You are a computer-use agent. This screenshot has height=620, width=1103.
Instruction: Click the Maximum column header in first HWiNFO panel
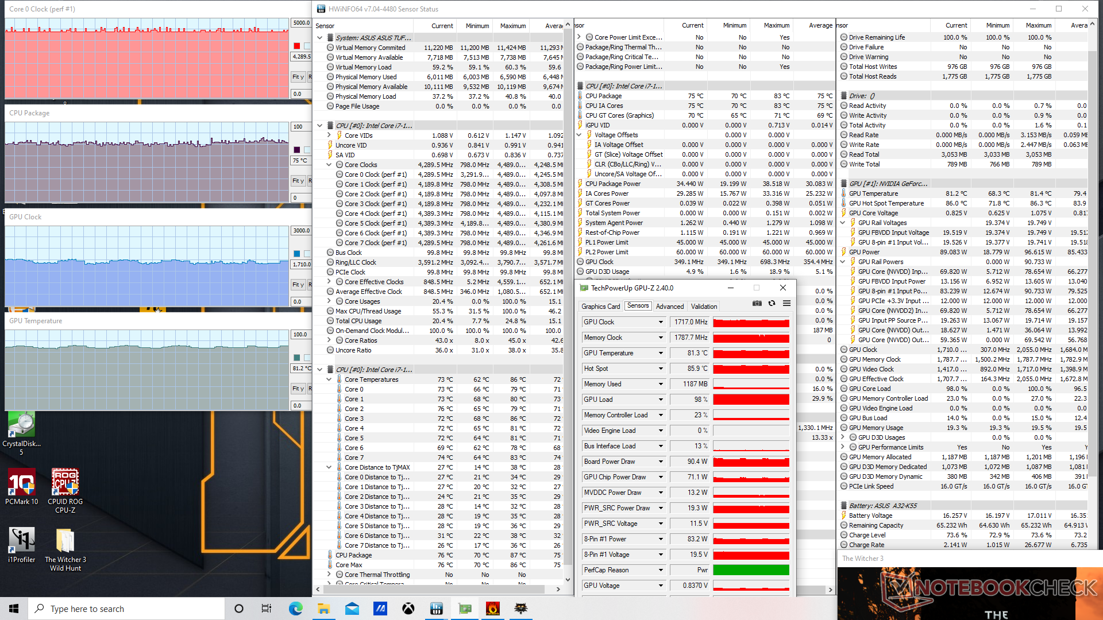point(512,26)
